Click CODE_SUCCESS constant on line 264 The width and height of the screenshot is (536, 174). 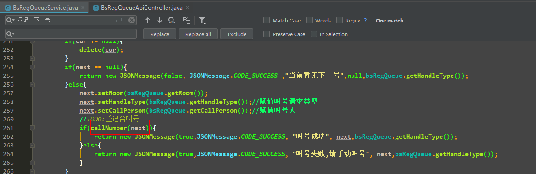[263, 154]
